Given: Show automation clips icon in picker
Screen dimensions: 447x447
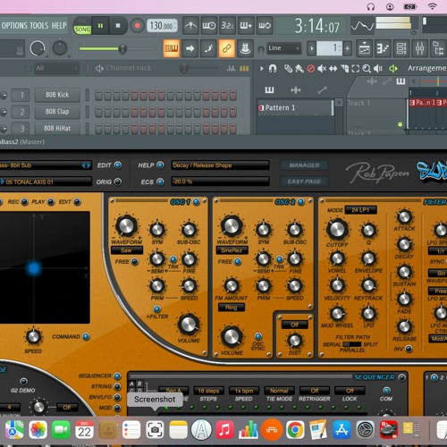Looking at the screenshot, I should tap(322, 90).
